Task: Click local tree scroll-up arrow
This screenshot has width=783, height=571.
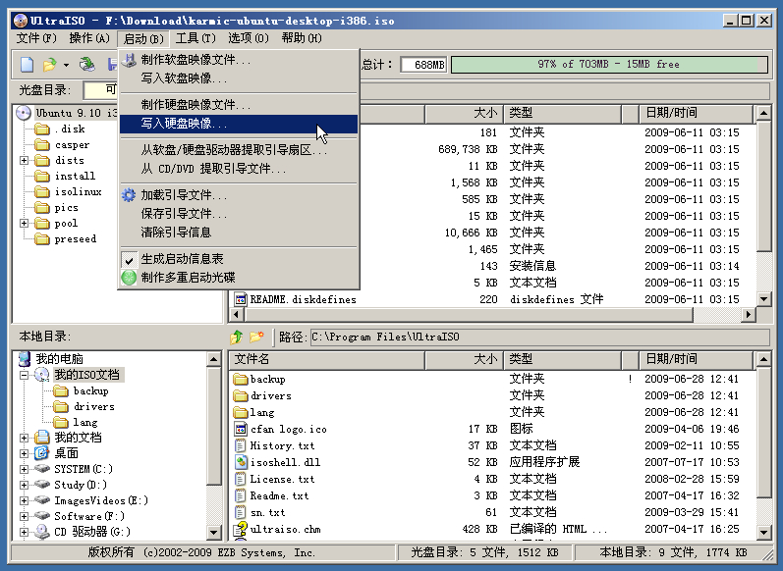Action: pos(214,359)
